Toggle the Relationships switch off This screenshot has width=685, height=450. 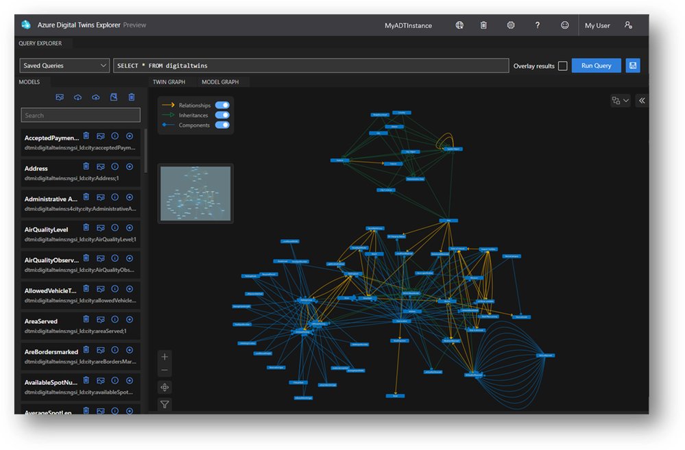222,105
